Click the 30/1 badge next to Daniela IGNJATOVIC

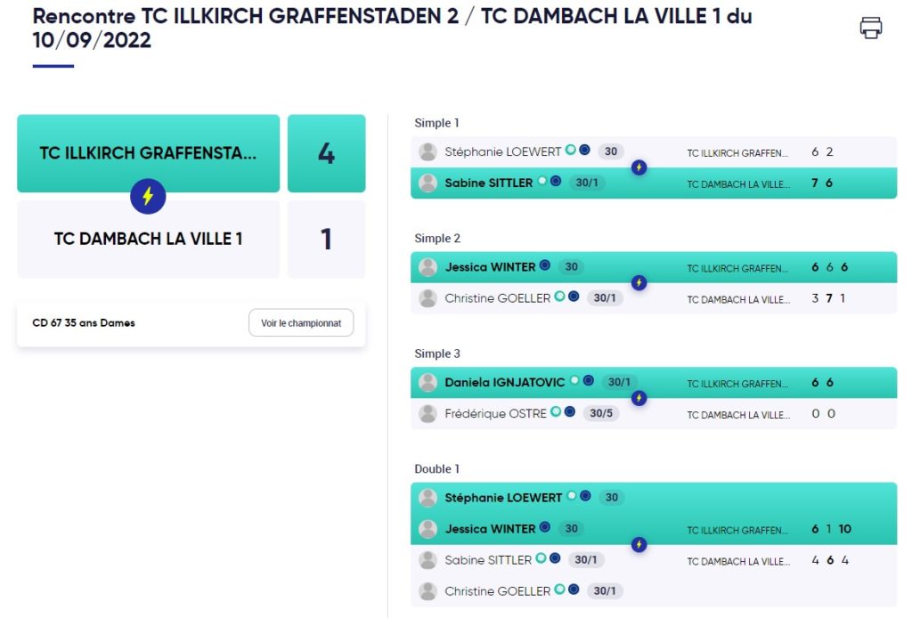click(619, 383)
